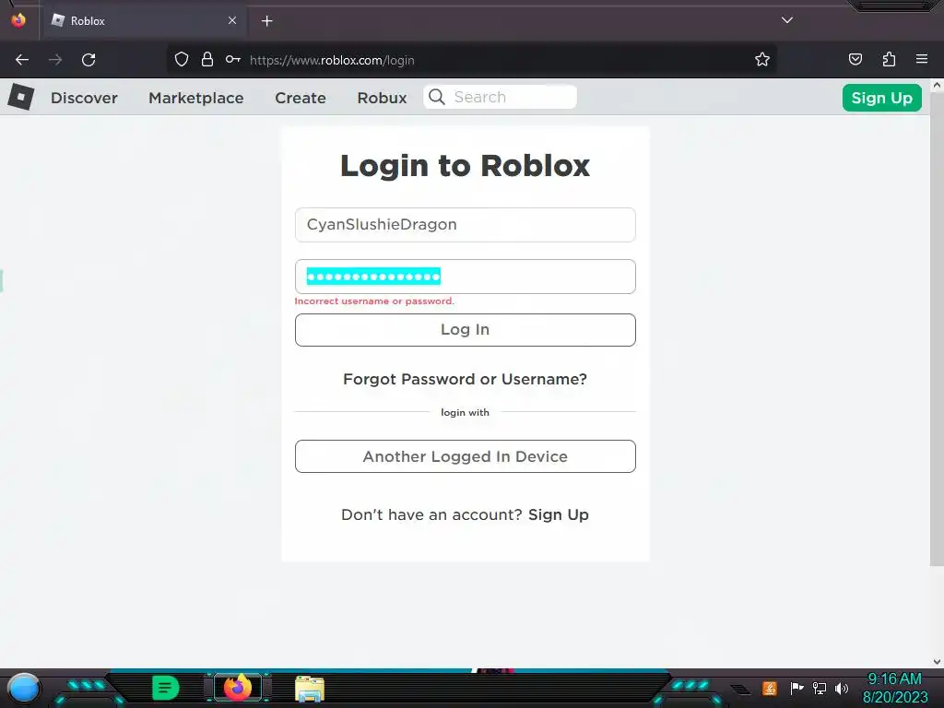Click the network tray icon

(820, 688)
